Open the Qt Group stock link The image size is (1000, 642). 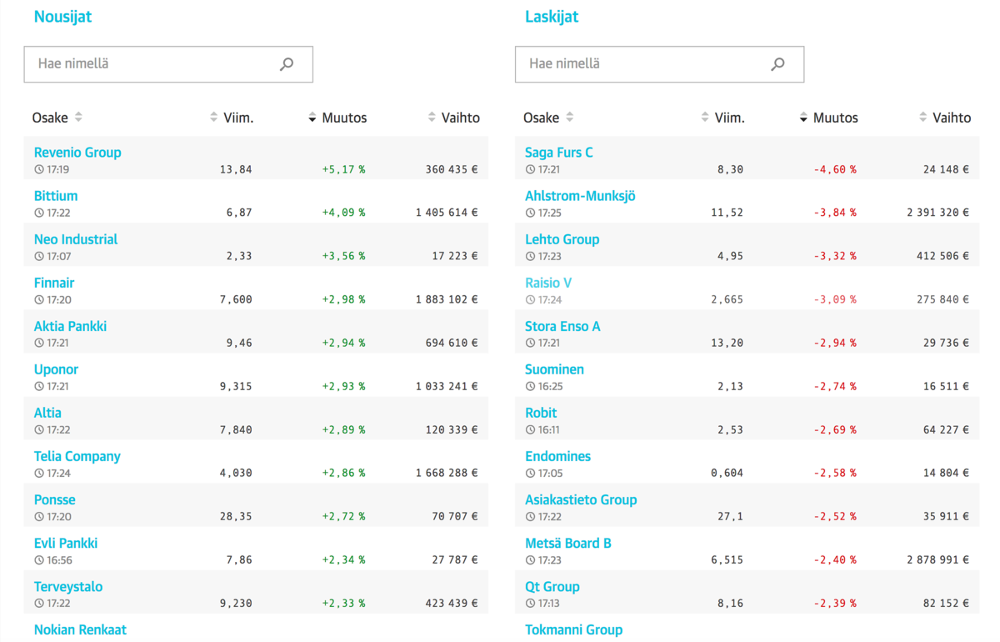point(552,586)
